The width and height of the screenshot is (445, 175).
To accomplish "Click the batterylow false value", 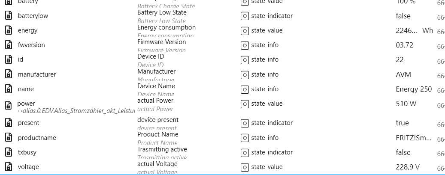I will pos(403,16).
